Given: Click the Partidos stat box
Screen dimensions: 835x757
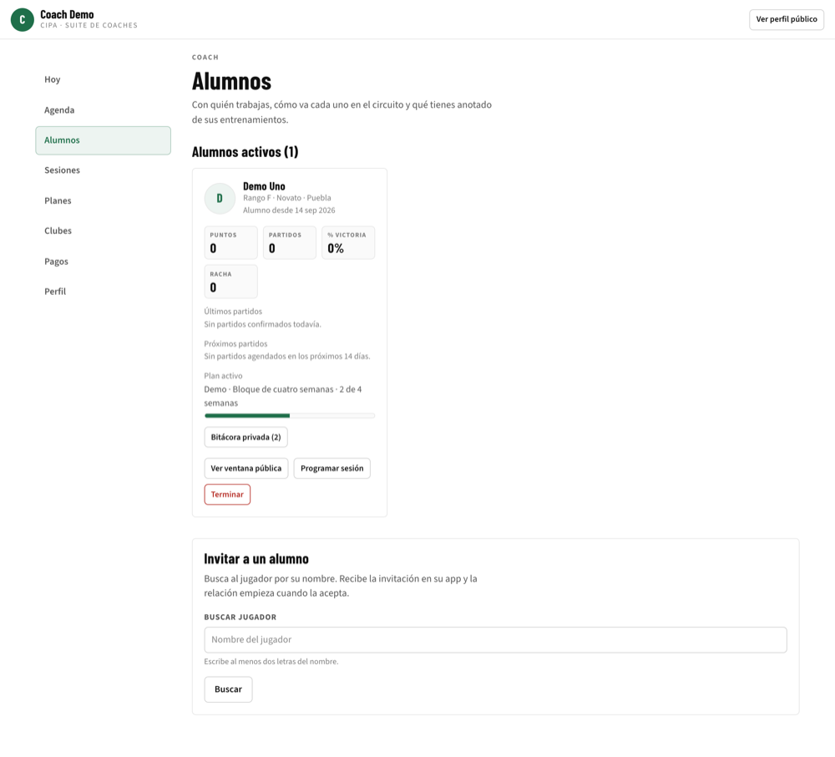Looking at the screenshot, I should [290, 243].
